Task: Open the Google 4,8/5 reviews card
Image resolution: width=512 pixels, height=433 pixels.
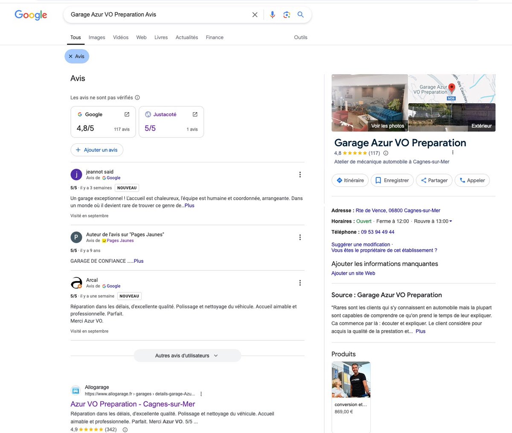Action: coord(103,122)
